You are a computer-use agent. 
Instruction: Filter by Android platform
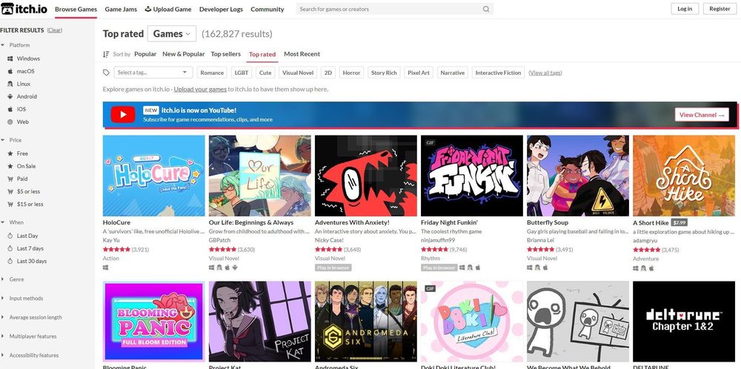point(27,96)
